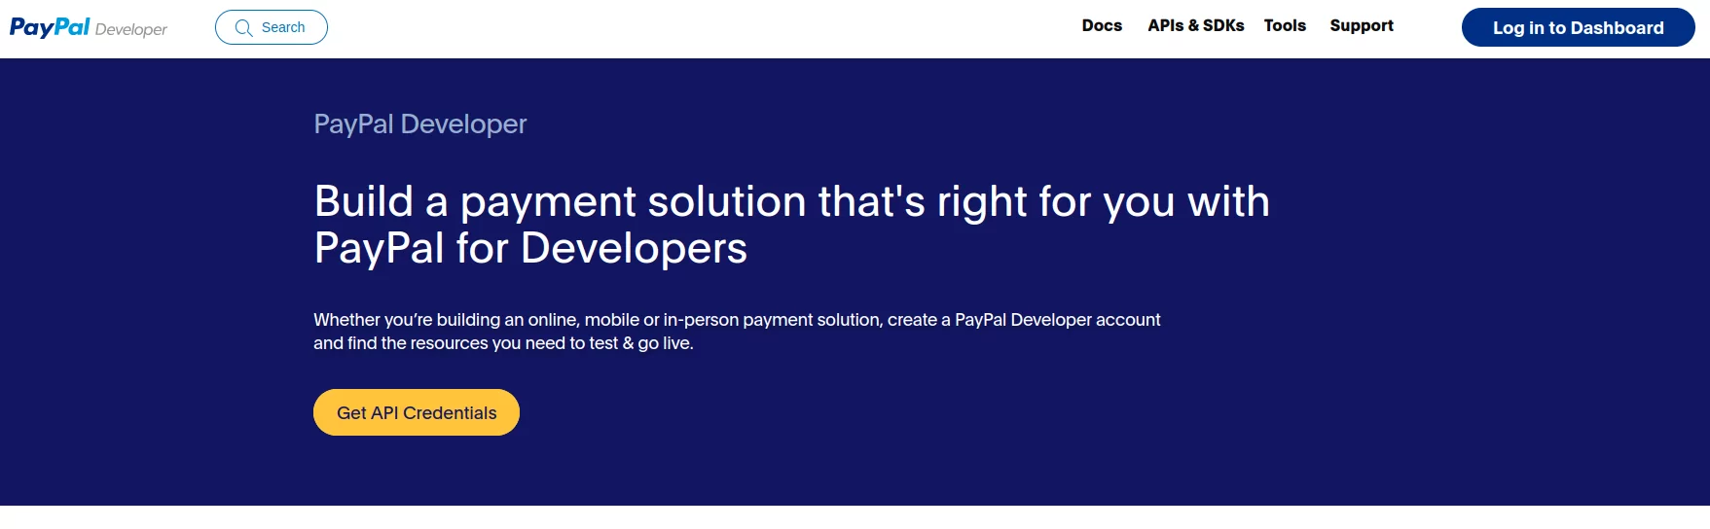Viewport: 1710px width, 529px height.
Task: Open the Search field
Action: coord(272,27)
